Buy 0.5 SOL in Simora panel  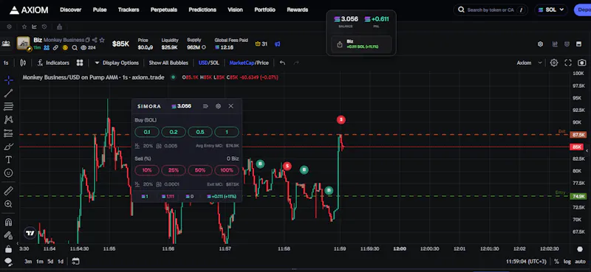[x=200, y=132]
